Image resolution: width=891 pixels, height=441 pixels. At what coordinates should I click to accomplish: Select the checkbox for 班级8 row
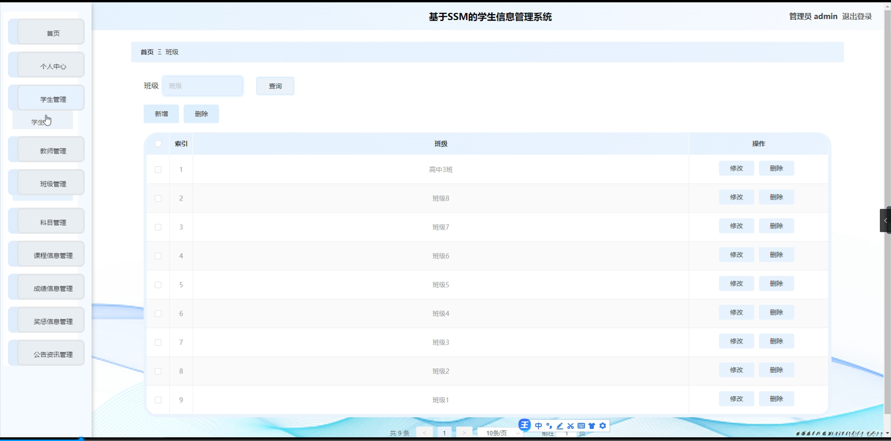point(158,199)
